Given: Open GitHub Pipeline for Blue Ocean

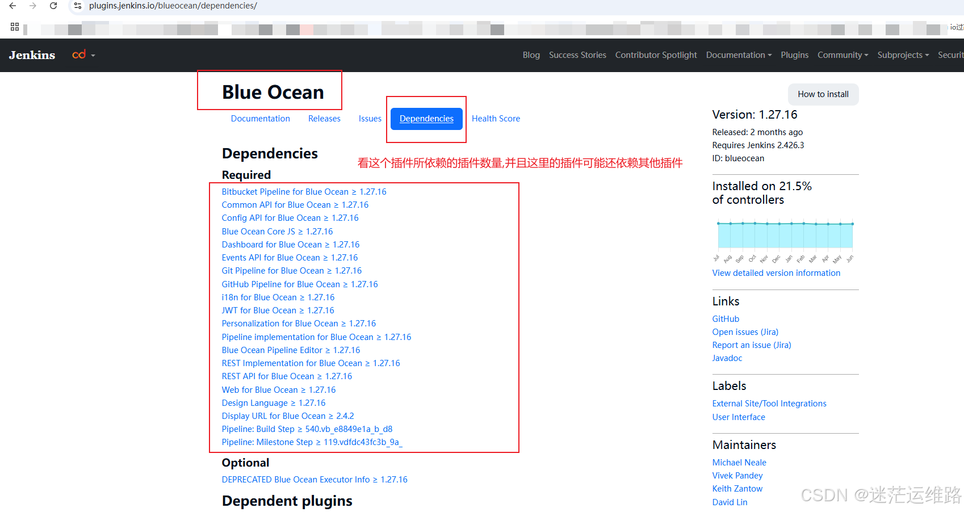Looking at the screenshot, I should click(300, 284).
